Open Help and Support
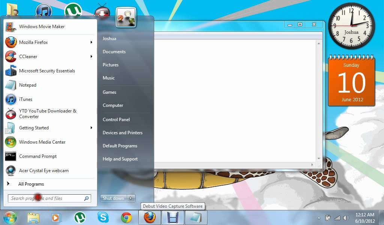The width and height of the screenshot is (384, 225). [120, 159]
